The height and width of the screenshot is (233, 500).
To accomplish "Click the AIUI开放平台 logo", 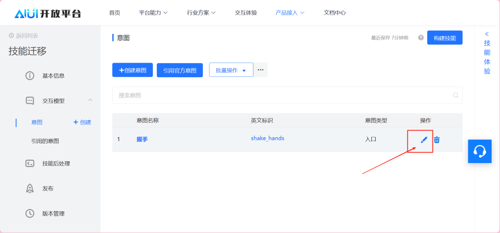I will click(47, 13).
